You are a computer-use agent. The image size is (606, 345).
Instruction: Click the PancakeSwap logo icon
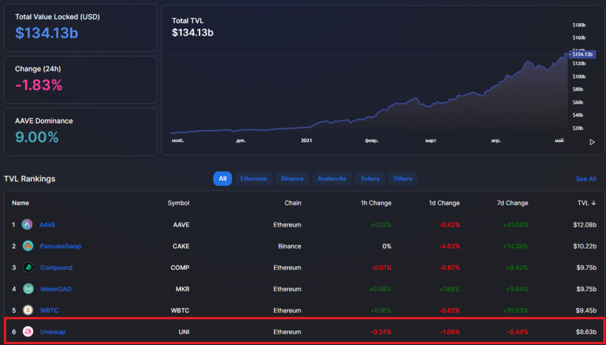click(27, 246)
